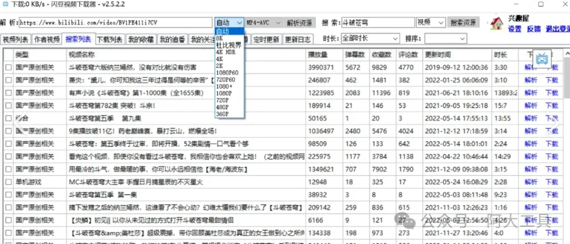Screen dimensions: 570x244
Task: Tick checkbox for 斗破苍穹第782集 row
Action: (8, 105)
